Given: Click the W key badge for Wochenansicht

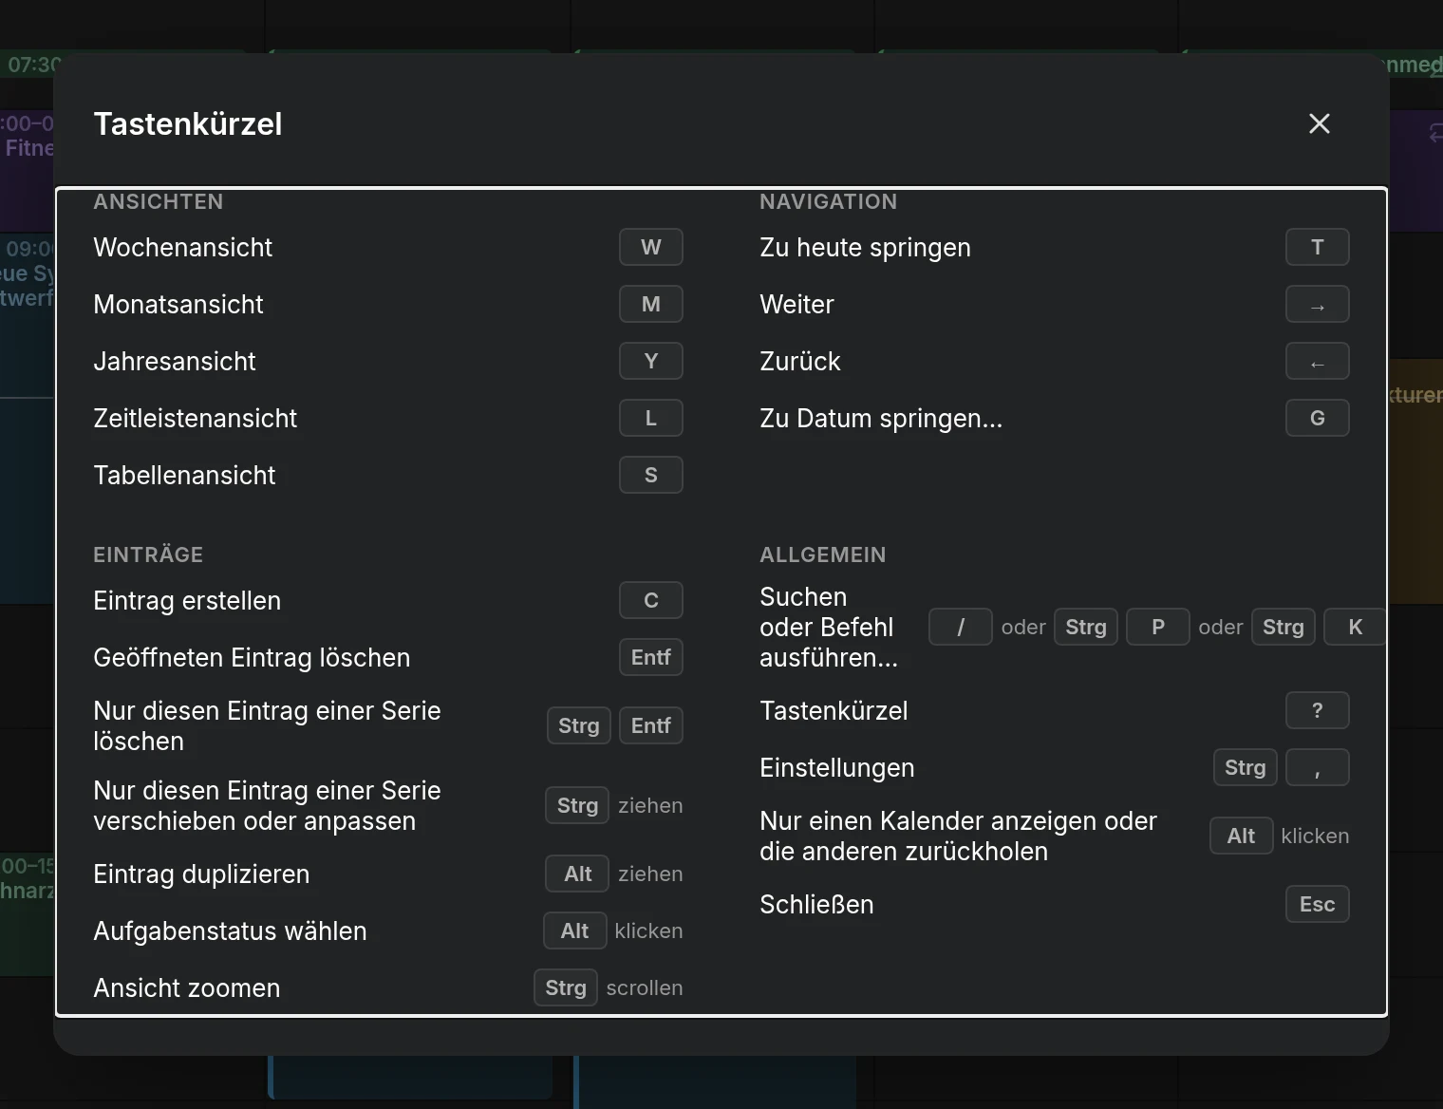Looking at the screenshot, I should 651,247.
